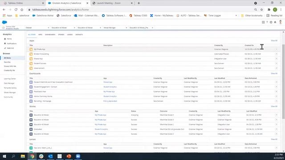The image size is (285, 160).
Task: Switch to the Stories filter tab
Action: point(61,35)
